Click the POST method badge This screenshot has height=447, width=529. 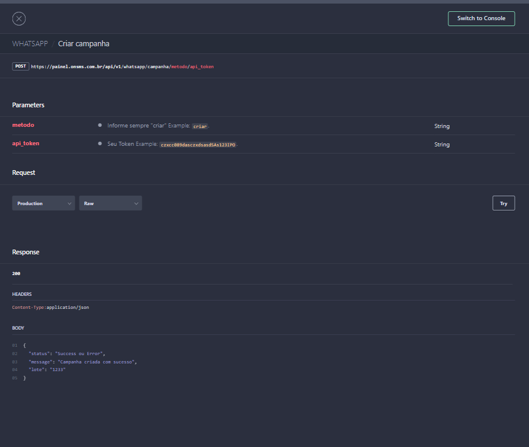[20, 66]
